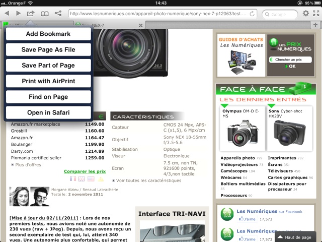Open browser settings gear icon
Image resolution: width=322 pixels, height=242 pixels.
click(306, 14)
